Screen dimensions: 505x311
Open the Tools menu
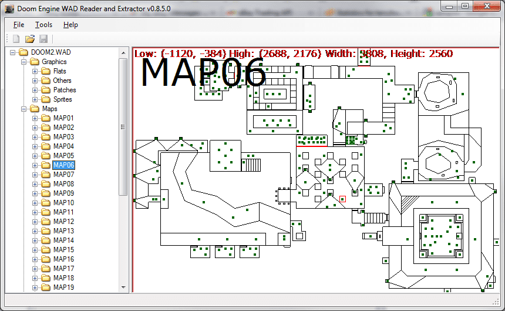point(43,25)
